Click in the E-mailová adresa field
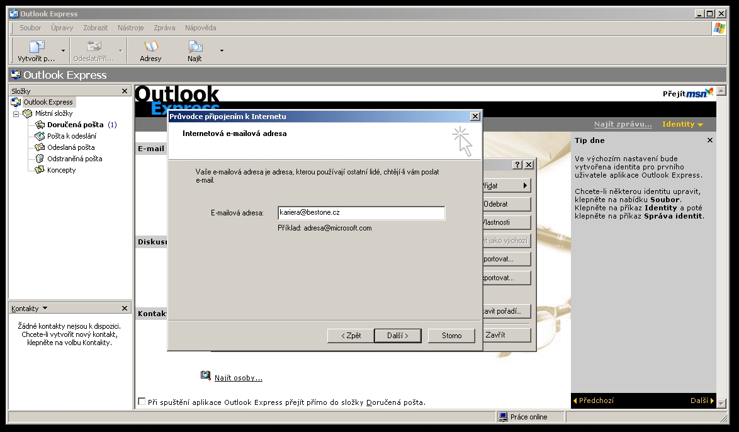739x432 pixels. click(361, 213)
